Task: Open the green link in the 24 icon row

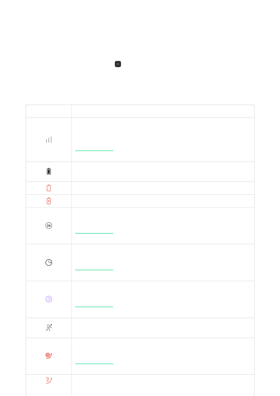Action: (x=94, y=231)
